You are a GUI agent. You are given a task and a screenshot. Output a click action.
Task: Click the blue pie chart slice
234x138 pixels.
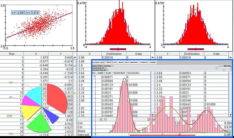tap(51, 116)
